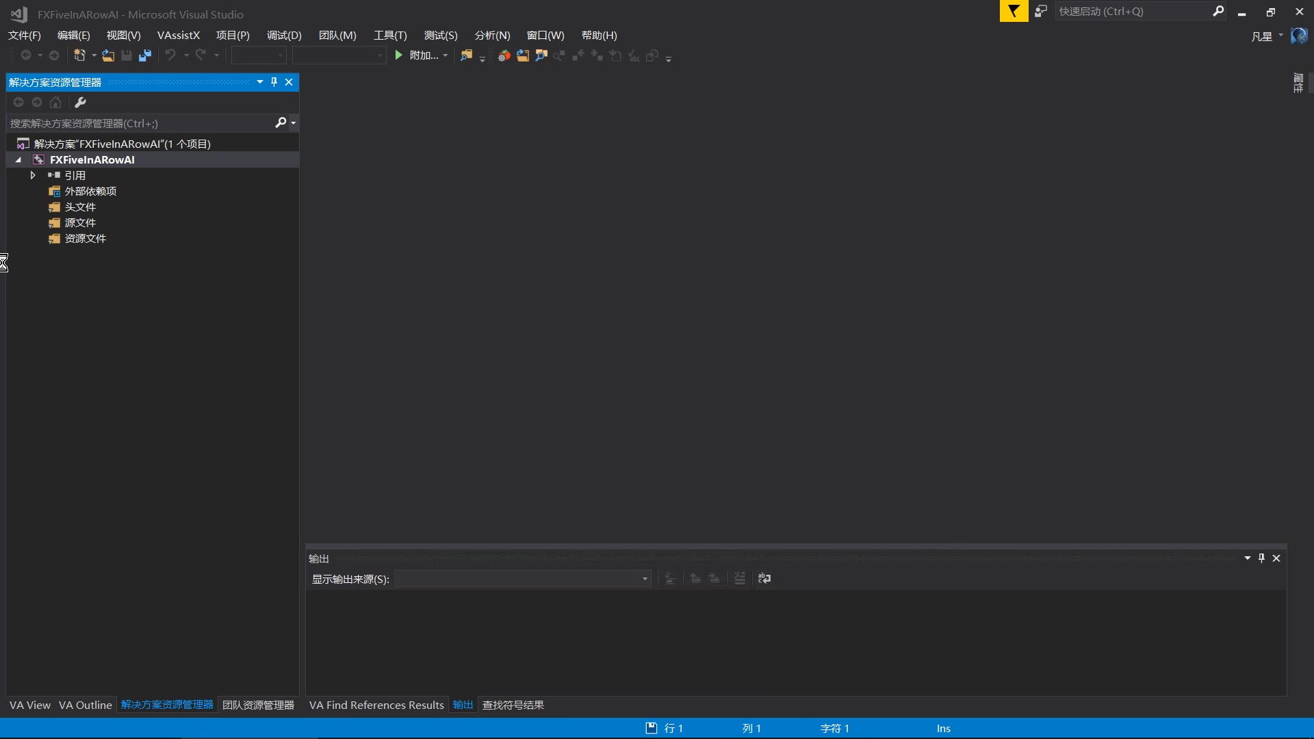Click the Find in Files icon

tap(466, 55)
